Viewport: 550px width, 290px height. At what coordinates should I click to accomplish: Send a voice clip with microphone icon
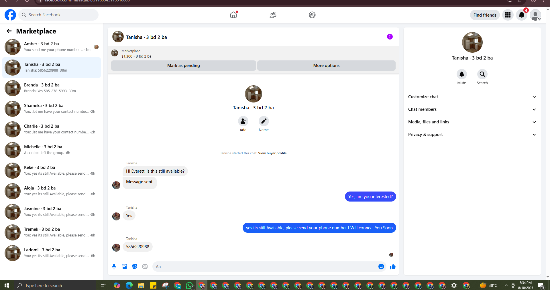114,267
